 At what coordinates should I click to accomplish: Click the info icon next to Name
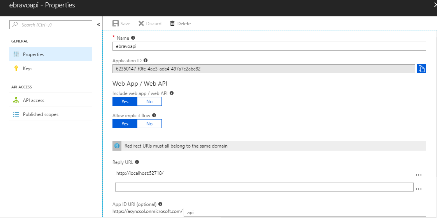[133, 38]
